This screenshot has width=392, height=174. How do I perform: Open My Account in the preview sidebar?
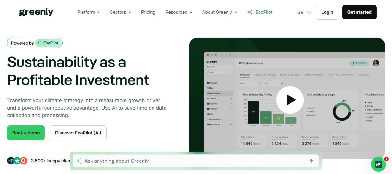[219, 124]
